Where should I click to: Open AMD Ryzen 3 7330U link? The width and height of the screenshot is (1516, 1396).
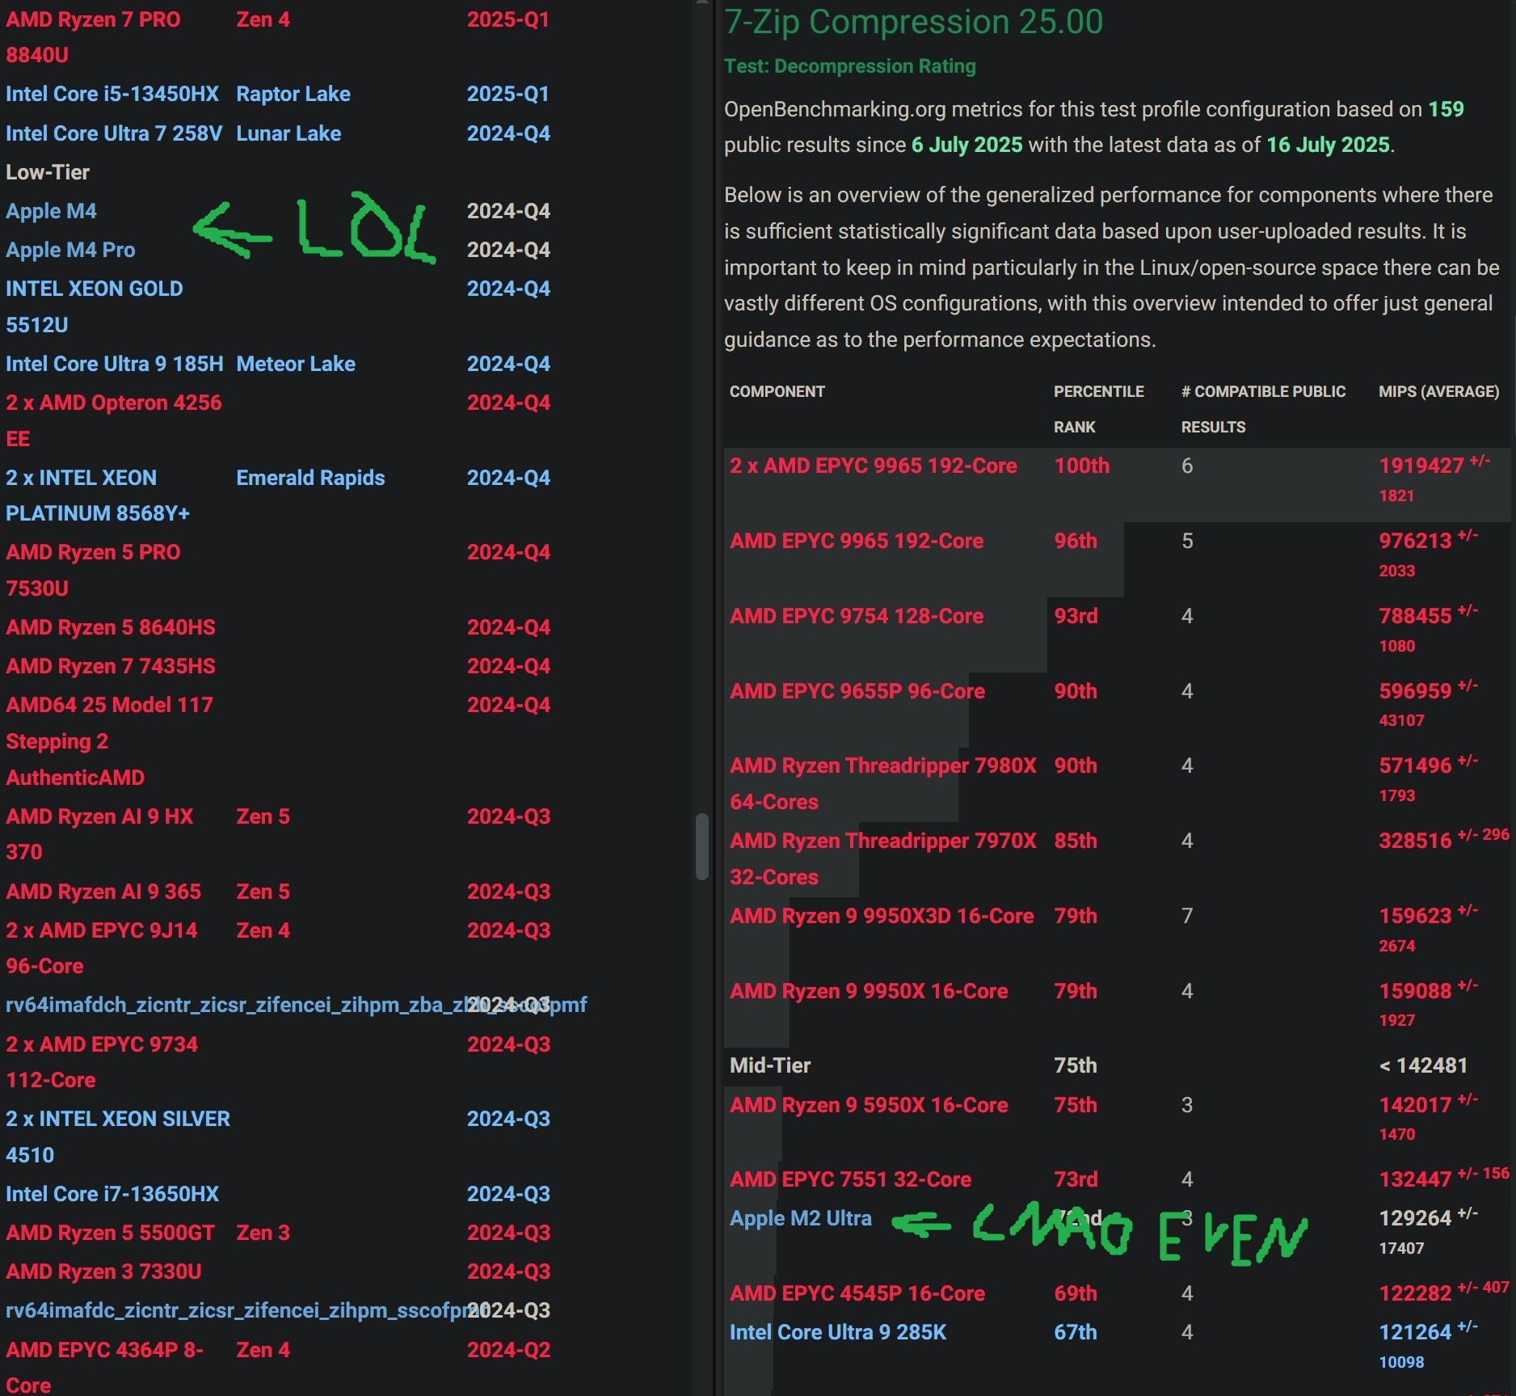point(103,1272)
